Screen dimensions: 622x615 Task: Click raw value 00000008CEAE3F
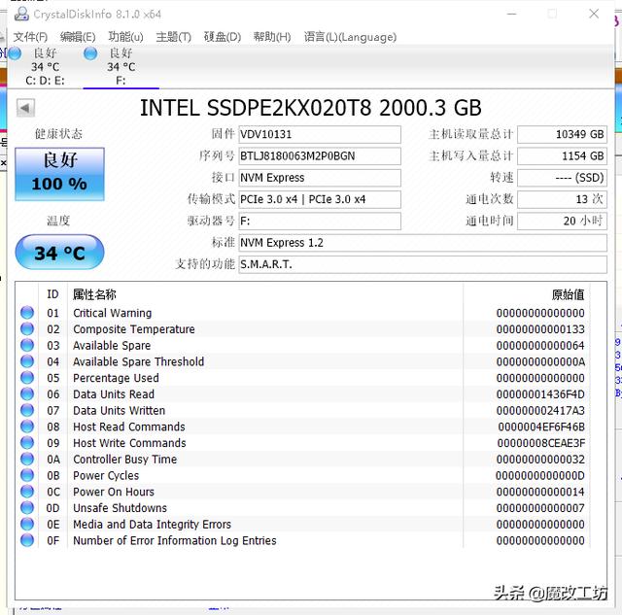pos(541,443)
